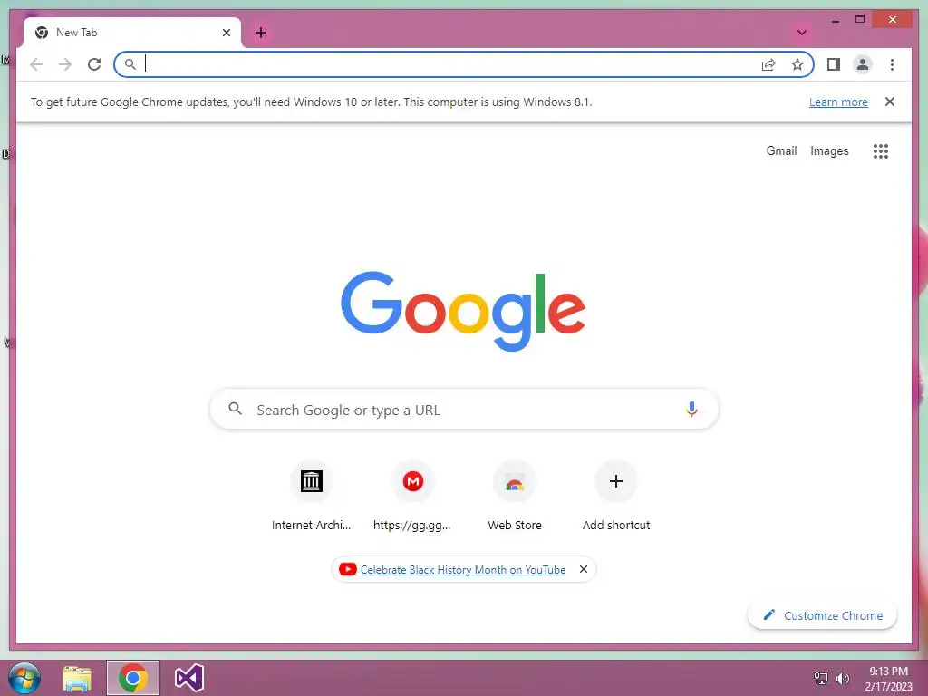The image size is (928, 696).
Task: Dismiss the YouTube promo chip
Action: click(x=583, y=569)
